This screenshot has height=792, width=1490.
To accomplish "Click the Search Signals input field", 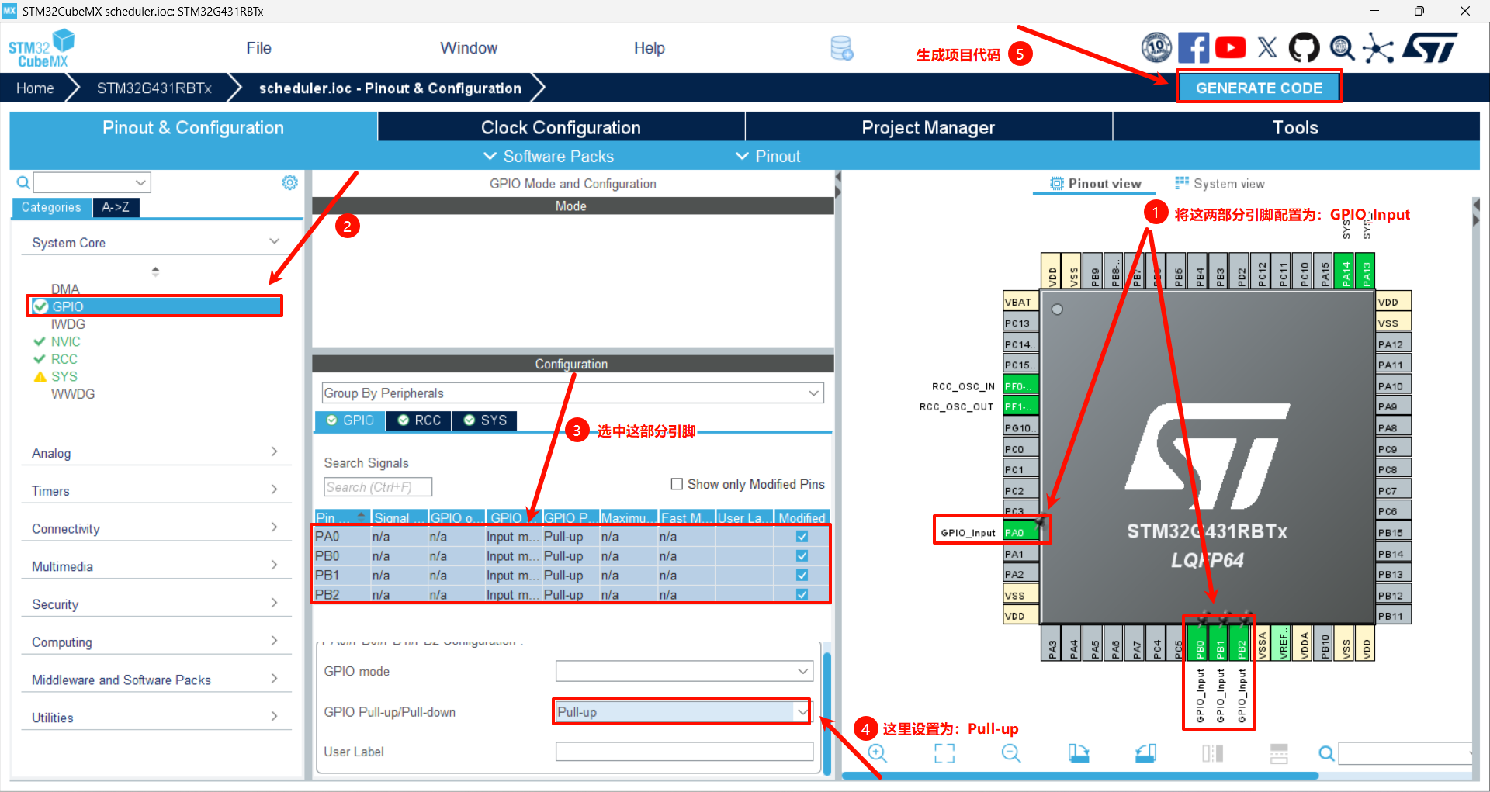I will point(378,487).
